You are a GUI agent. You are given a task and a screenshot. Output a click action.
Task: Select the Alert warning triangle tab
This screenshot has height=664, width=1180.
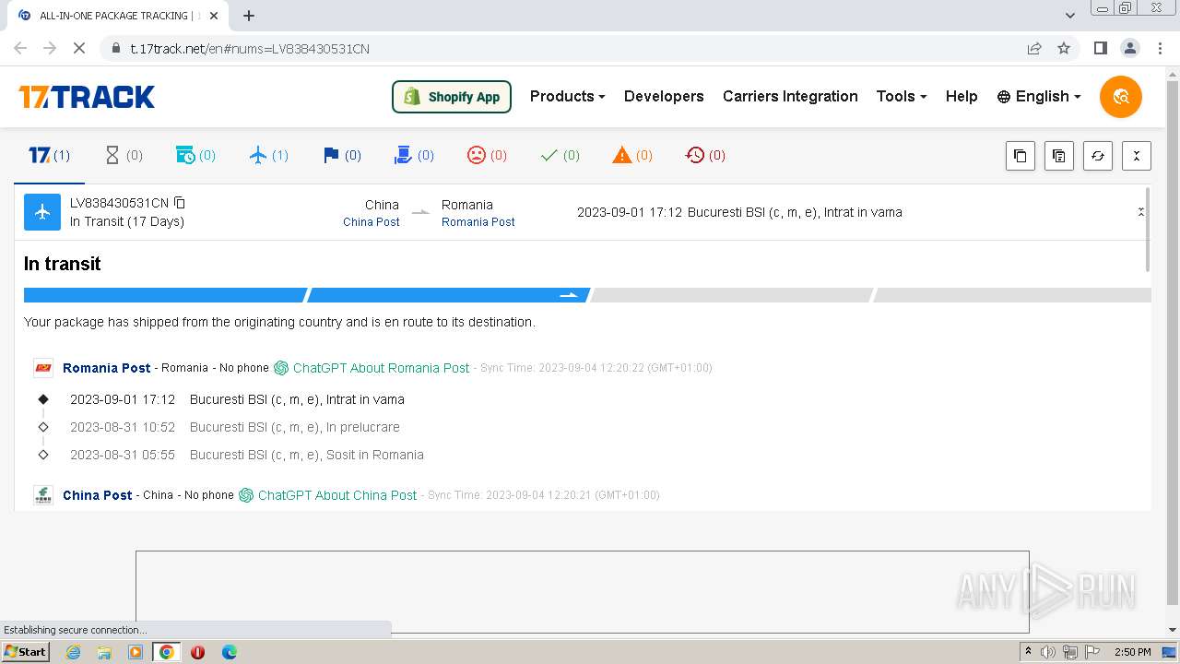(x=632, y=155)
